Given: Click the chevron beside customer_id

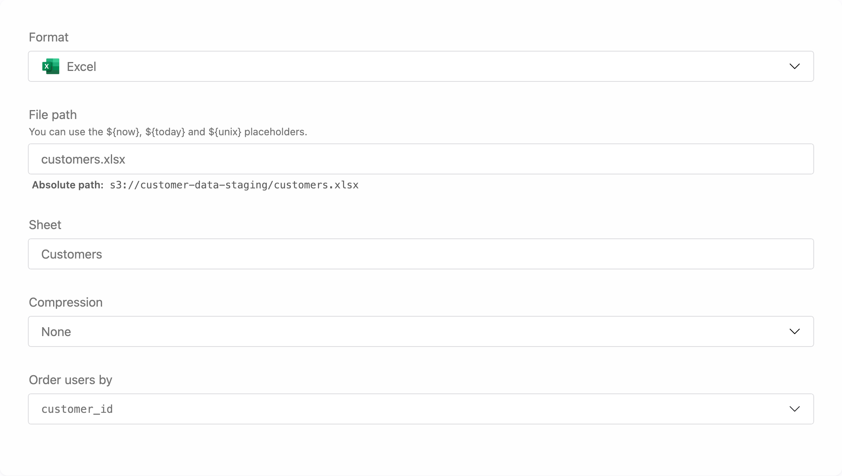Looking at the screenshot, I should (x=794, y=409).
